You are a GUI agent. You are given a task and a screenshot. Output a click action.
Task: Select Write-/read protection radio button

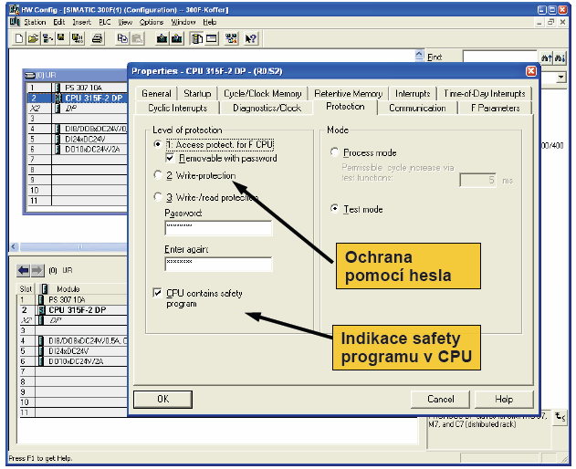(x=158, y=197)
